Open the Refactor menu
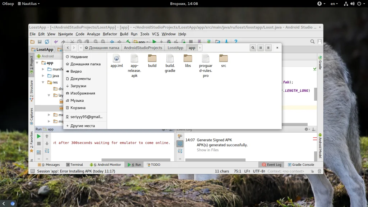368x207 pixels. (110, 34)
